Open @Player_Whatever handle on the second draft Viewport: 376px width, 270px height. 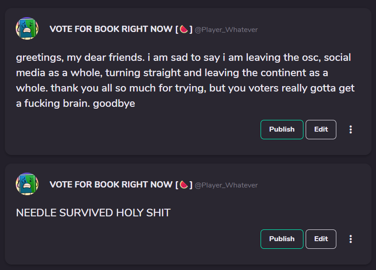(x=226, y=185)
